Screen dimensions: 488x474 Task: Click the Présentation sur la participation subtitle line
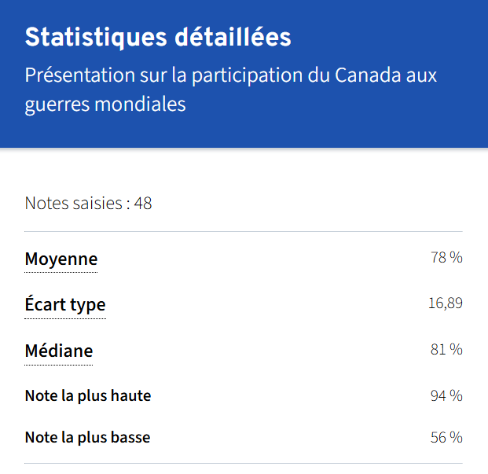click(x=230, y=75)
